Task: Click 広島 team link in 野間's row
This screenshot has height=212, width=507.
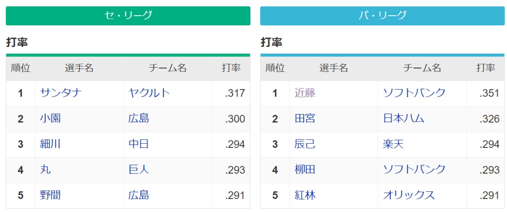Action: coord(139,195)
